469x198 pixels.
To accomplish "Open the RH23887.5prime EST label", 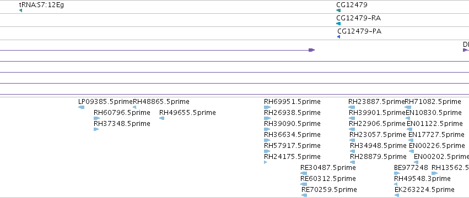I will 376,102.
